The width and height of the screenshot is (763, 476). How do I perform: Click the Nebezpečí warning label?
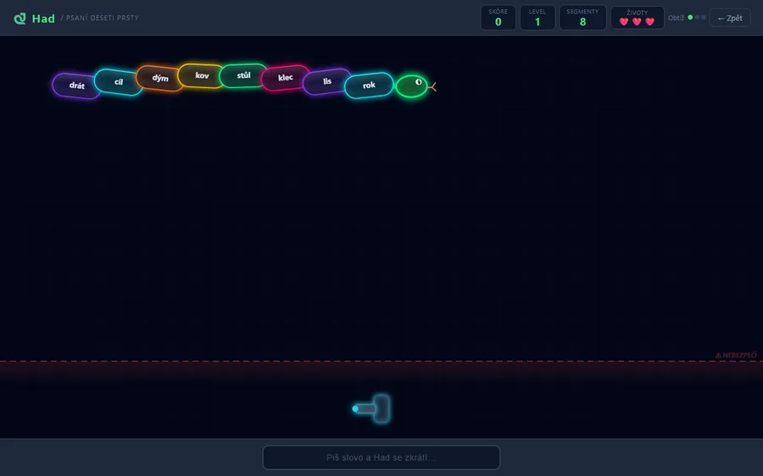[x=736, y=356]
